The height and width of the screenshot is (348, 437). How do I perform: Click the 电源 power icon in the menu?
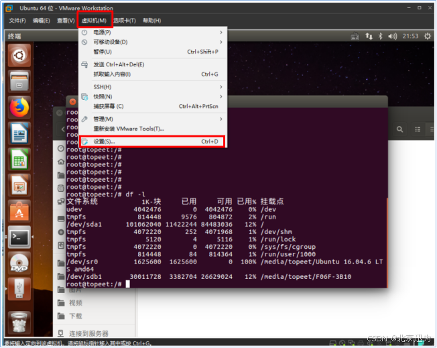pos(84,32)
